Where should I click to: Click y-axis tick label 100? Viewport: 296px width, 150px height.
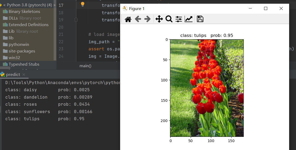pos(164,80)
